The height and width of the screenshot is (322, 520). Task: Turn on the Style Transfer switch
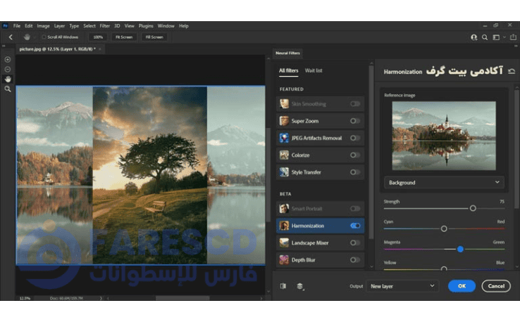tap(355, 172)
